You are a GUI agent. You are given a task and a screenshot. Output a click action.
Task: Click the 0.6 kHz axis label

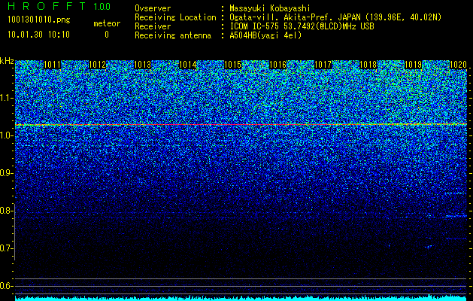5,286
